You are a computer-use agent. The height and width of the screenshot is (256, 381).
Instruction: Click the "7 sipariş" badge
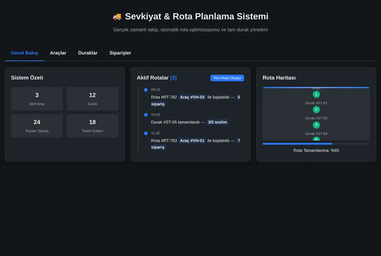196,144
